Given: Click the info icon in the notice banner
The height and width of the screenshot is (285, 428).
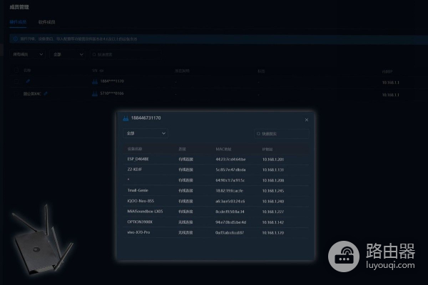Looking at the screenshot, I should (16, 38).
